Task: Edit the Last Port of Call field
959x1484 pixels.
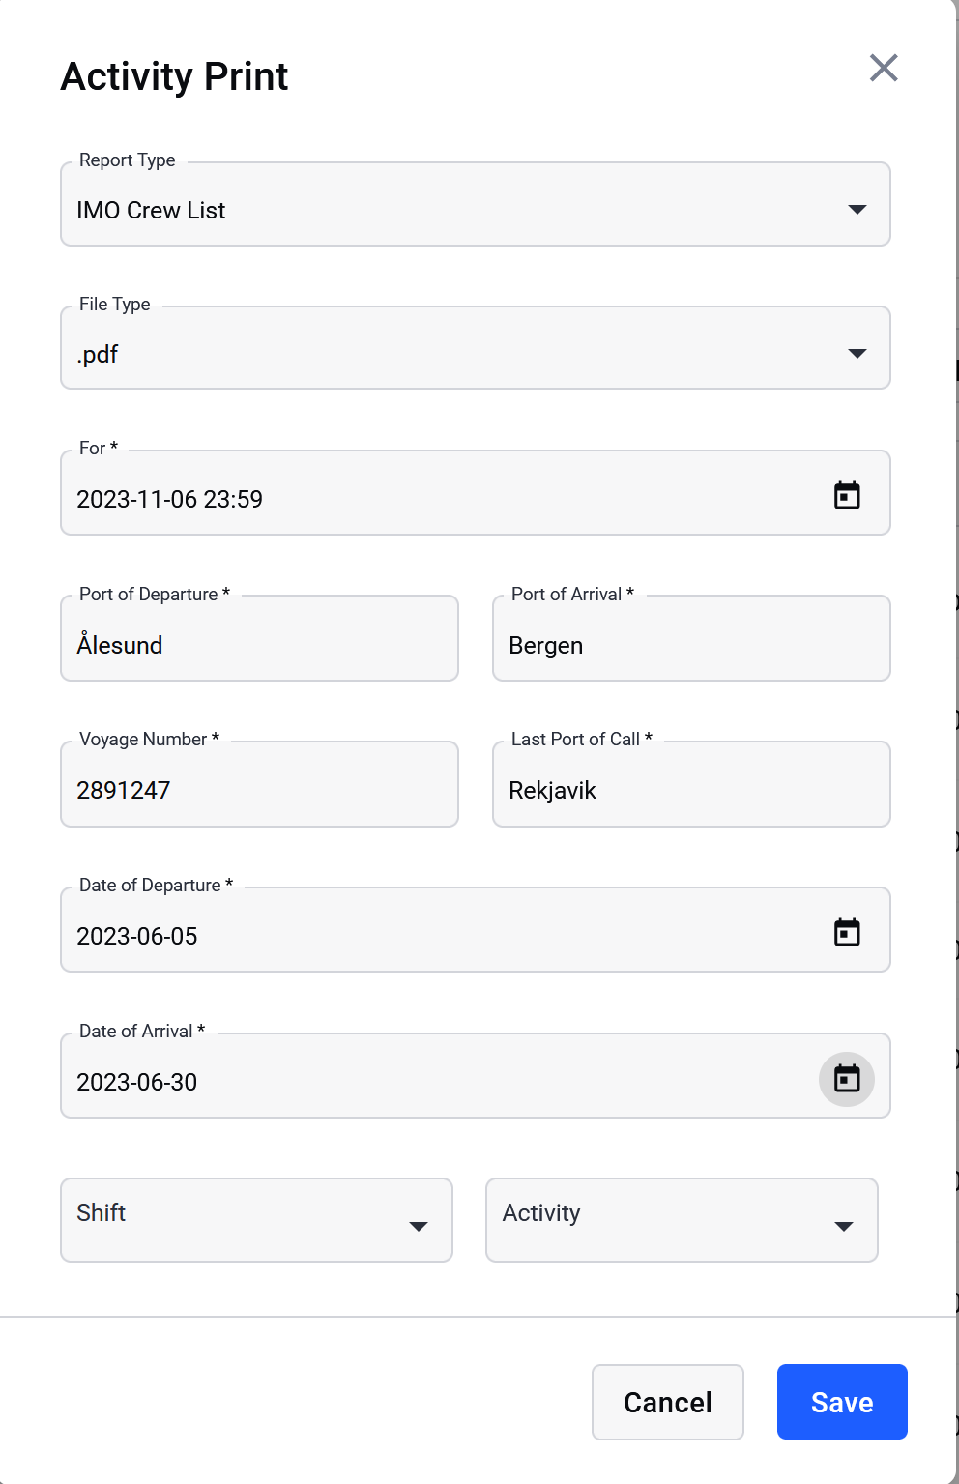Action: 691,789
